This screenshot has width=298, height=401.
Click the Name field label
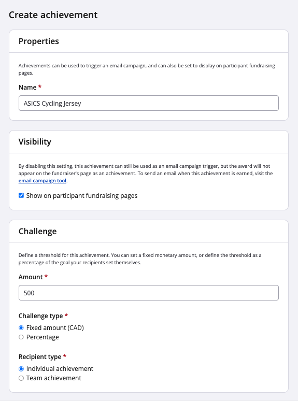27,87
